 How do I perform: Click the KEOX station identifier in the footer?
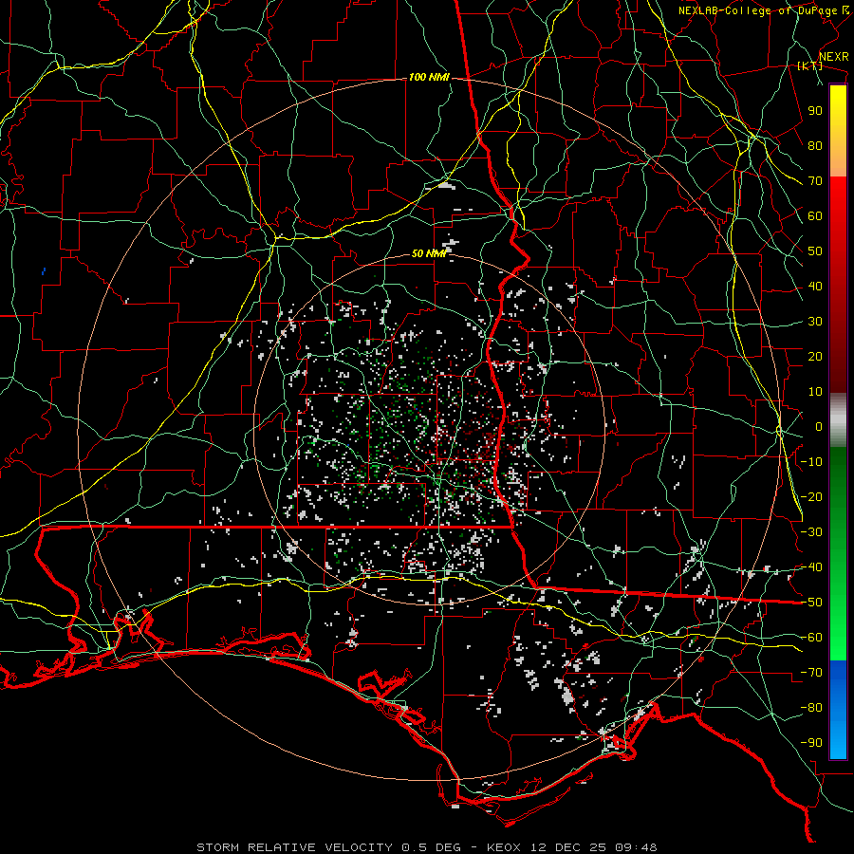505,847
